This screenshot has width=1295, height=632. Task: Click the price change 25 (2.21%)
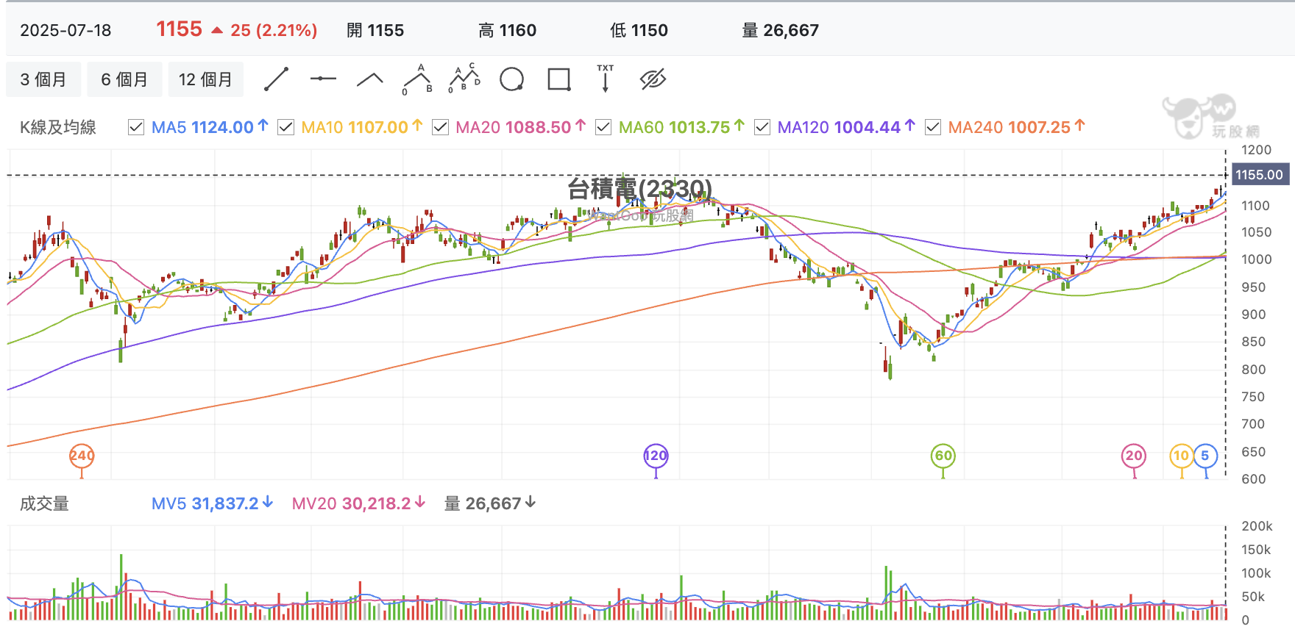tap(274, 30)
